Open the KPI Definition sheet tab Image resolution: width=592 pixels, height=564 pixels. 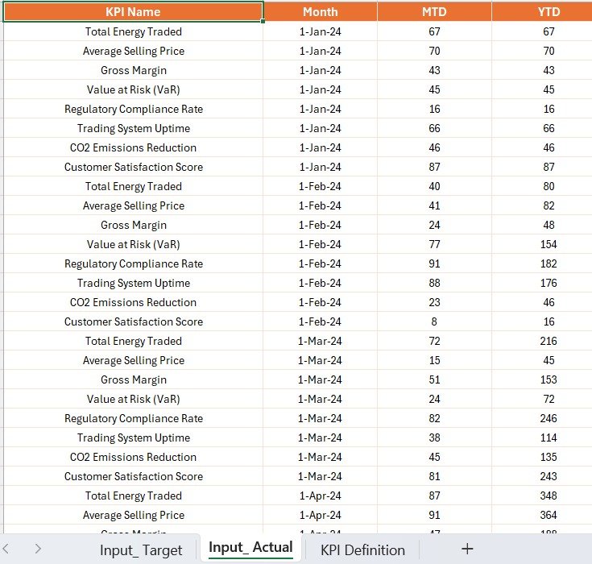[x=362, y=550]
